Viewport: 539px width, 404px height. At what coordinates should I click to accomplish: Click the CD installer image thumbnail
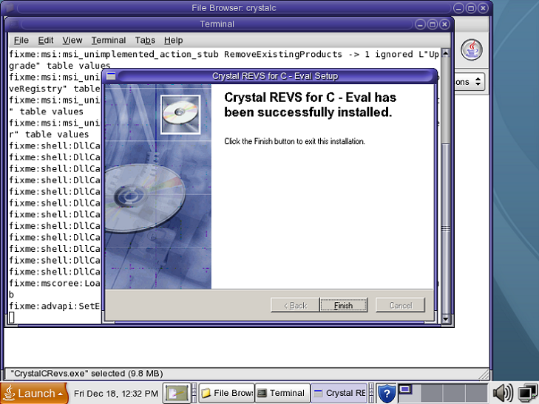pos(180,114)
